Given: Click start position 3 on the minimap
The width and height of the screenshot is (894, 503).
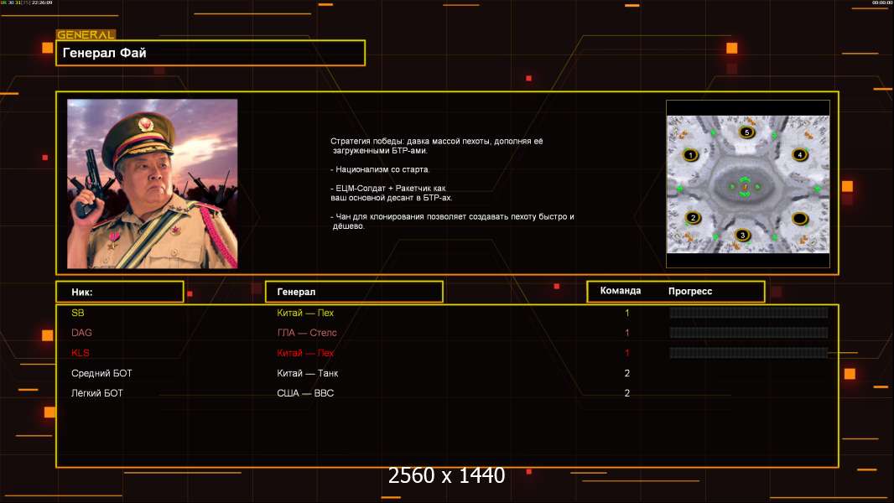Looking at the screenshot, I should click(742, 235).
